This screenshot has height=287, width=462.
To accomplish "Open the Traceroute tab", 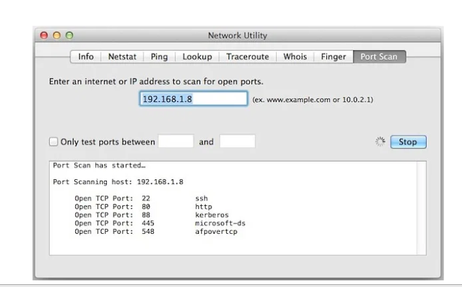I will tap(247, 57).
